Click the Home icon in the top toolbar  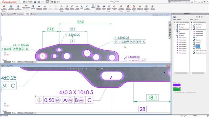(24, 2)
